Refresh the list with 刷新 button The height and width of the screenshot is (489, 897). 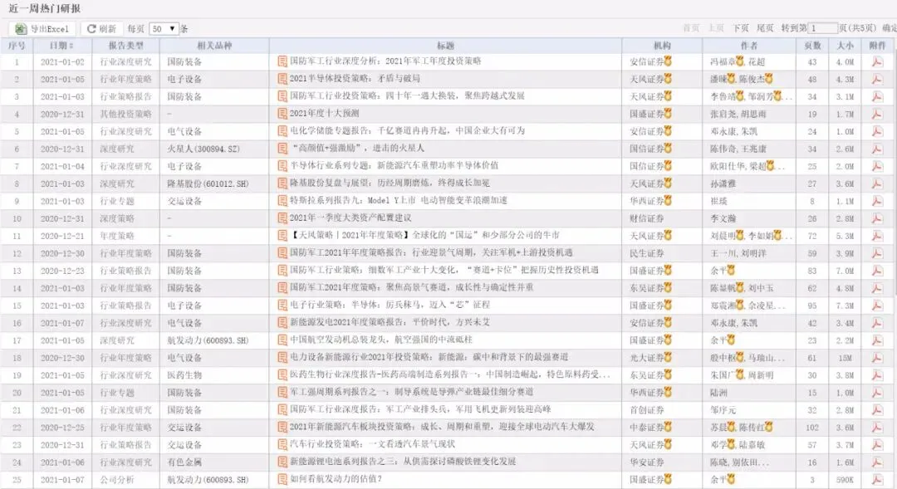pos(102,28)
